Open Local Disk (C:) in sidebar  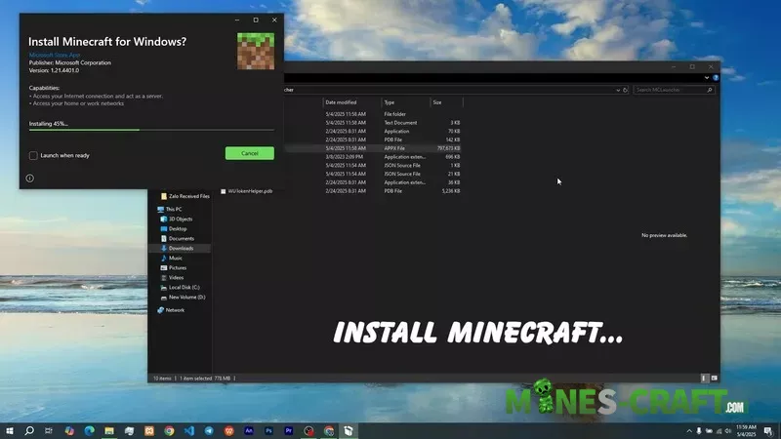pyautogui.click(x=184, y=287)
